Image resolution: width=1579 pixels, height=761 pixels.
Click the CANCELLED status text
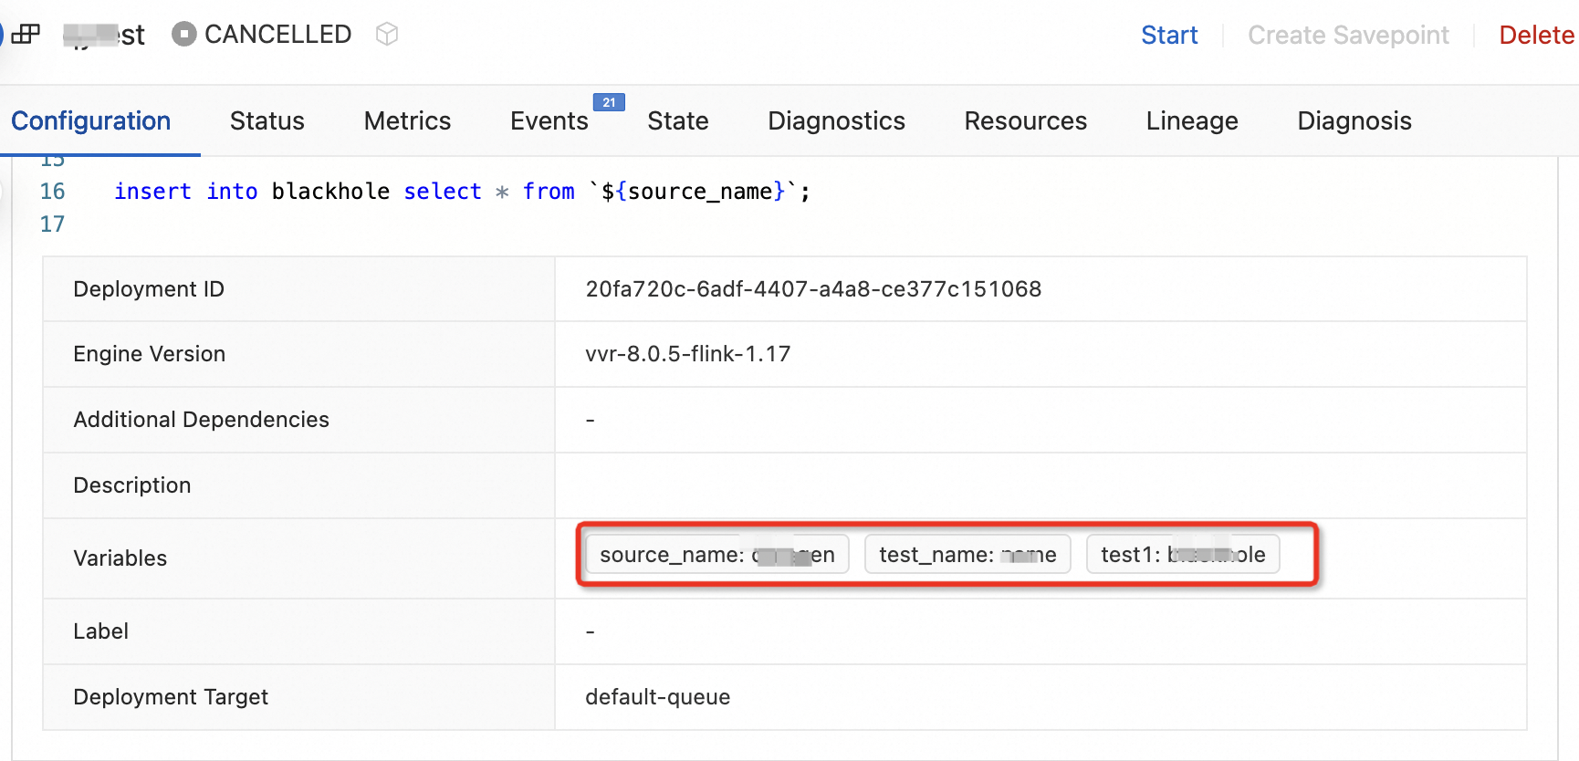(278, 35)
